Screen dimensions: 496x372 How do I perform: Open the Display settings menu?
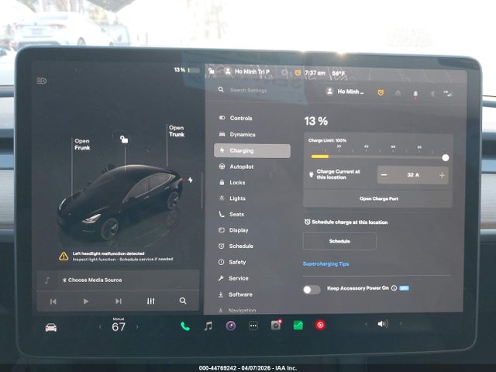coord(233,230)
